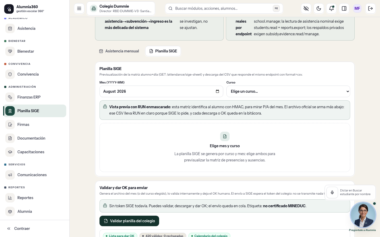Click the Pregúntale a Alumnia label
380x237 pixels.
[362, 230]
